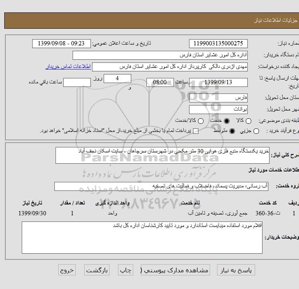Image resolution: width=299 pixels, height=289 pixels.
Task: Click the remaining days field showing 4
Action: [x=117, y=78]
